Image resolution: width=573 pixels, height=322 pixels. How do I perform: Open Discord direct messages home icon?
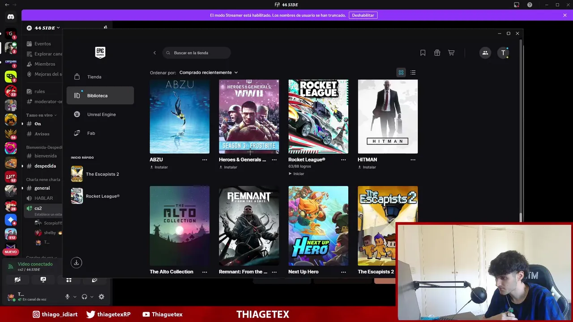click(x=11, y=17)
